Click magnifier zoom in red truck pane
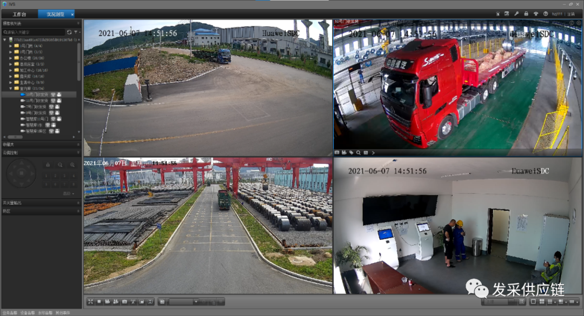The image size is (584, 316). pos(359,153)
